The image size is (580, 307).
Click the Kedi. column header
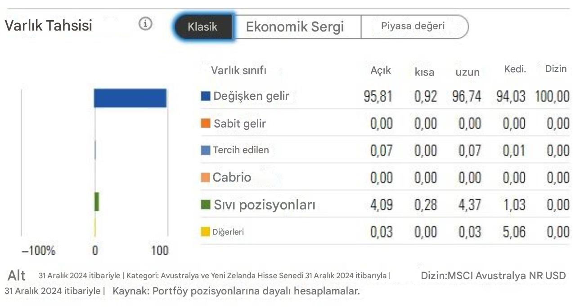515,69
